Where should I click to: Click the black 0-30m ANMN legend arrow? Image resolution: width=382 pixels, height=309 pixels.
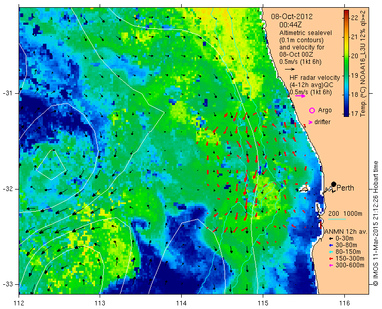[331, 239]
